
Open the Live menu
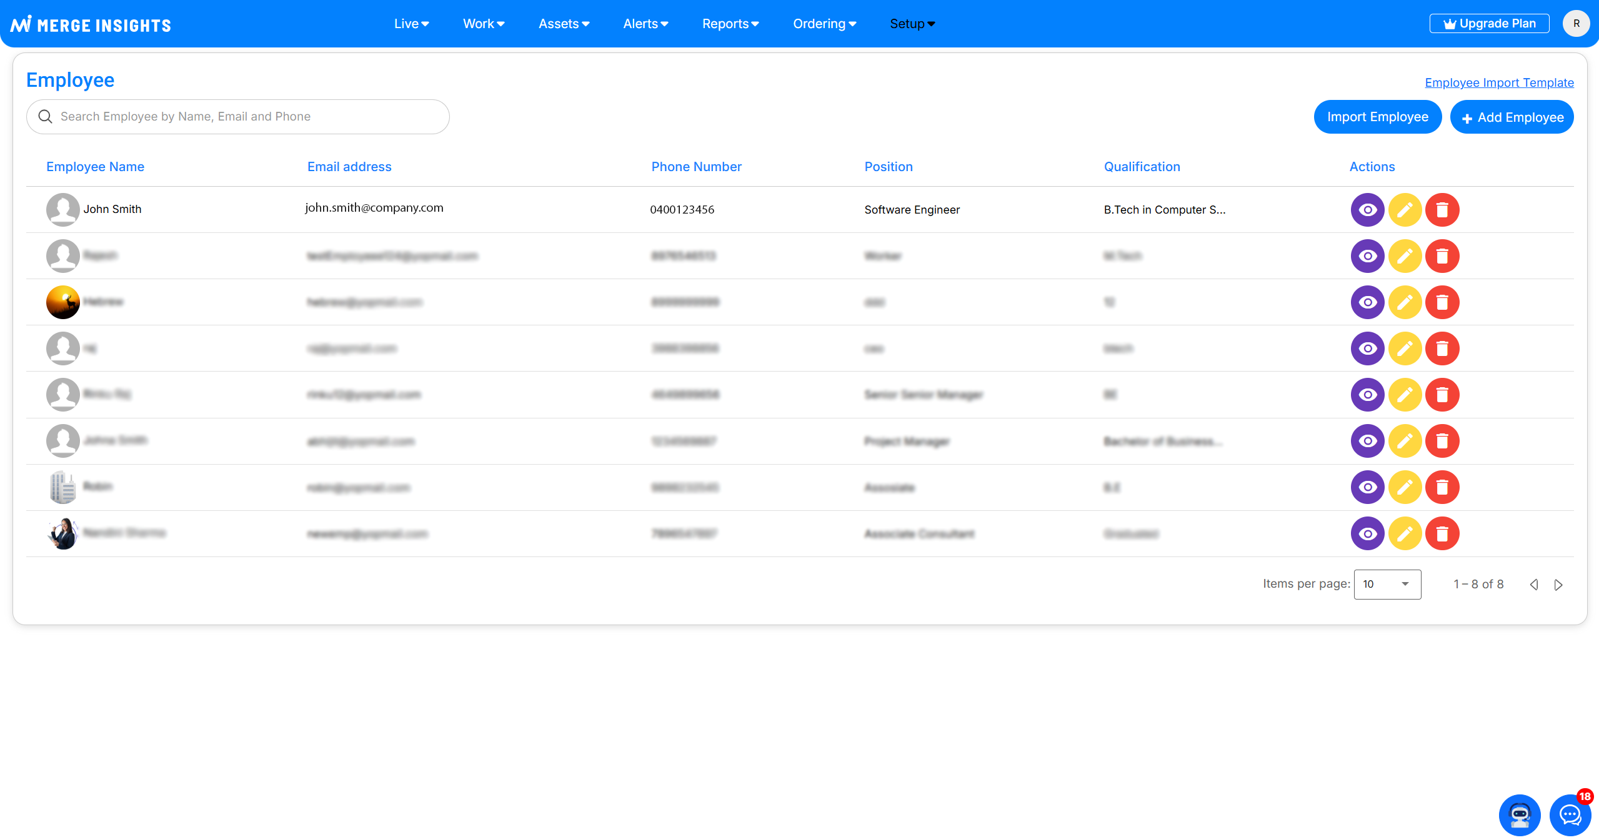point(411,24)
